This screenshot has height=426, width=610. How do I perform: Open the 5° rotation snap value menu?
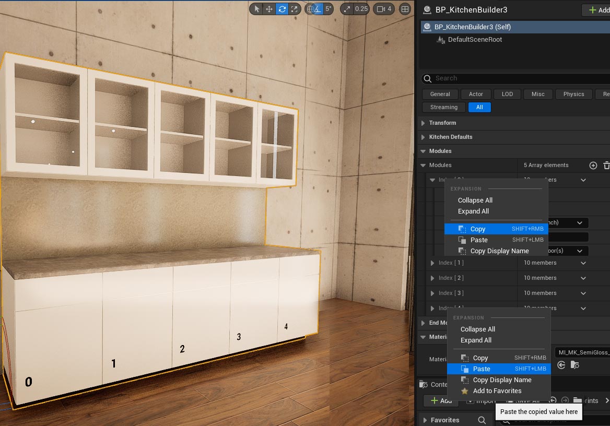[x=329, y=9]
